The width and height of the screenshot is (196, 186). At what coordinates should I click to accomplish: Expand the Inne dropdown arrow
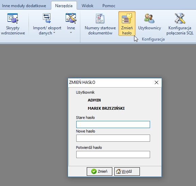[x=71, y=33]
